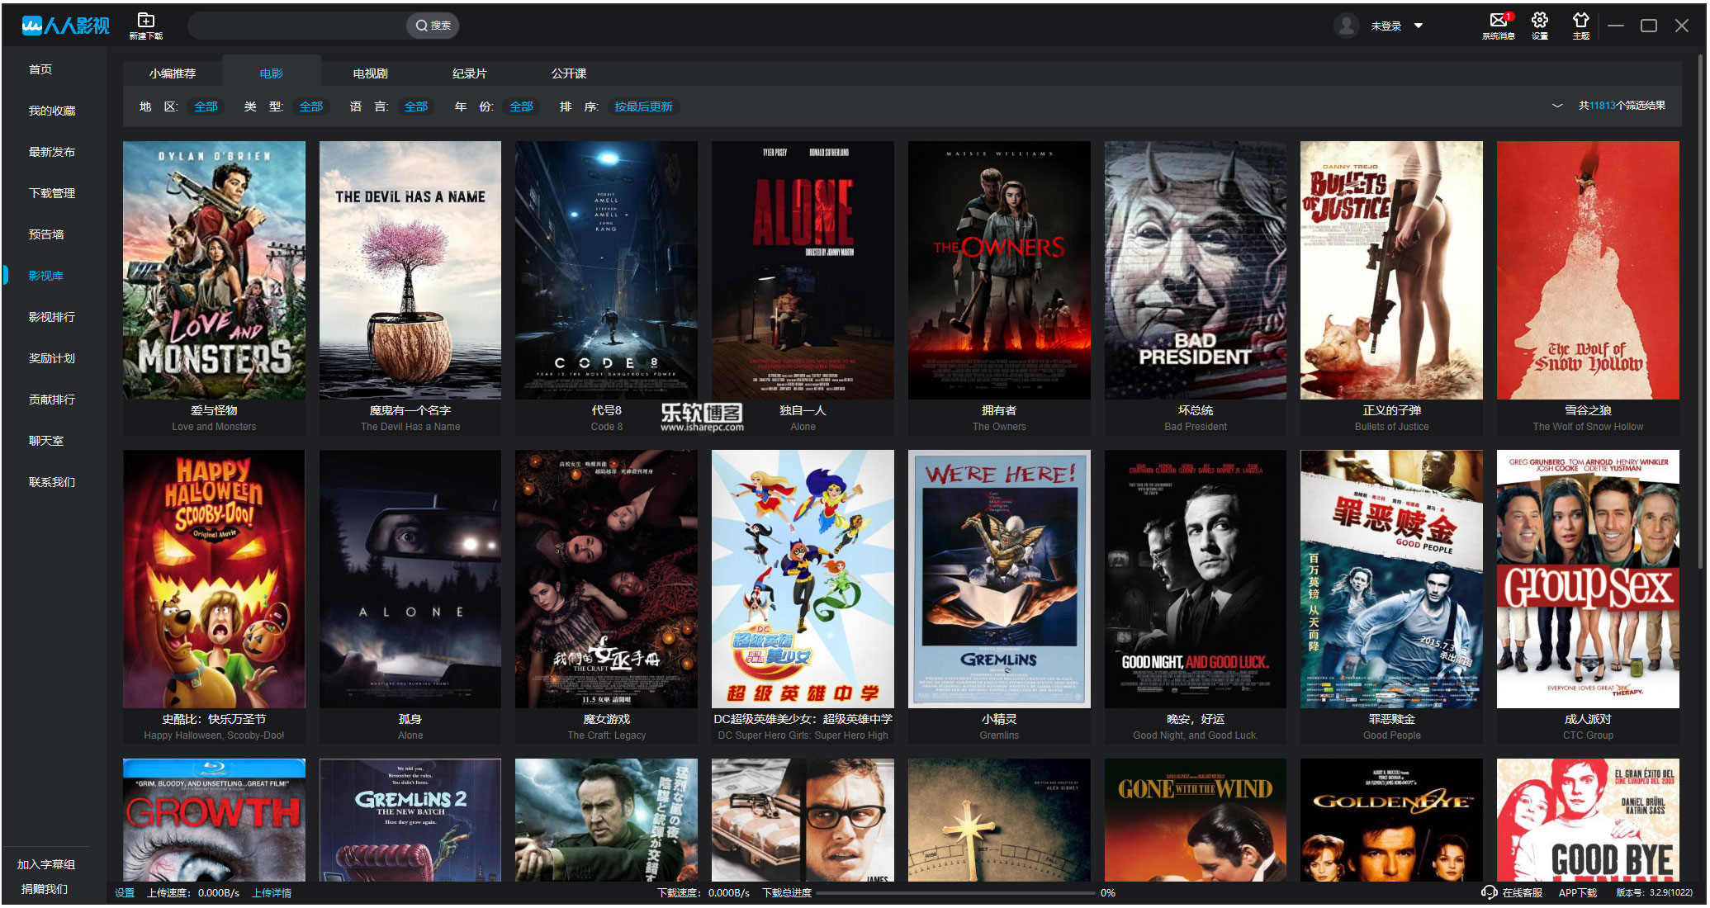Open 下载管理 in the sidebar
The image size is (1710, 908).
[52, 193]
